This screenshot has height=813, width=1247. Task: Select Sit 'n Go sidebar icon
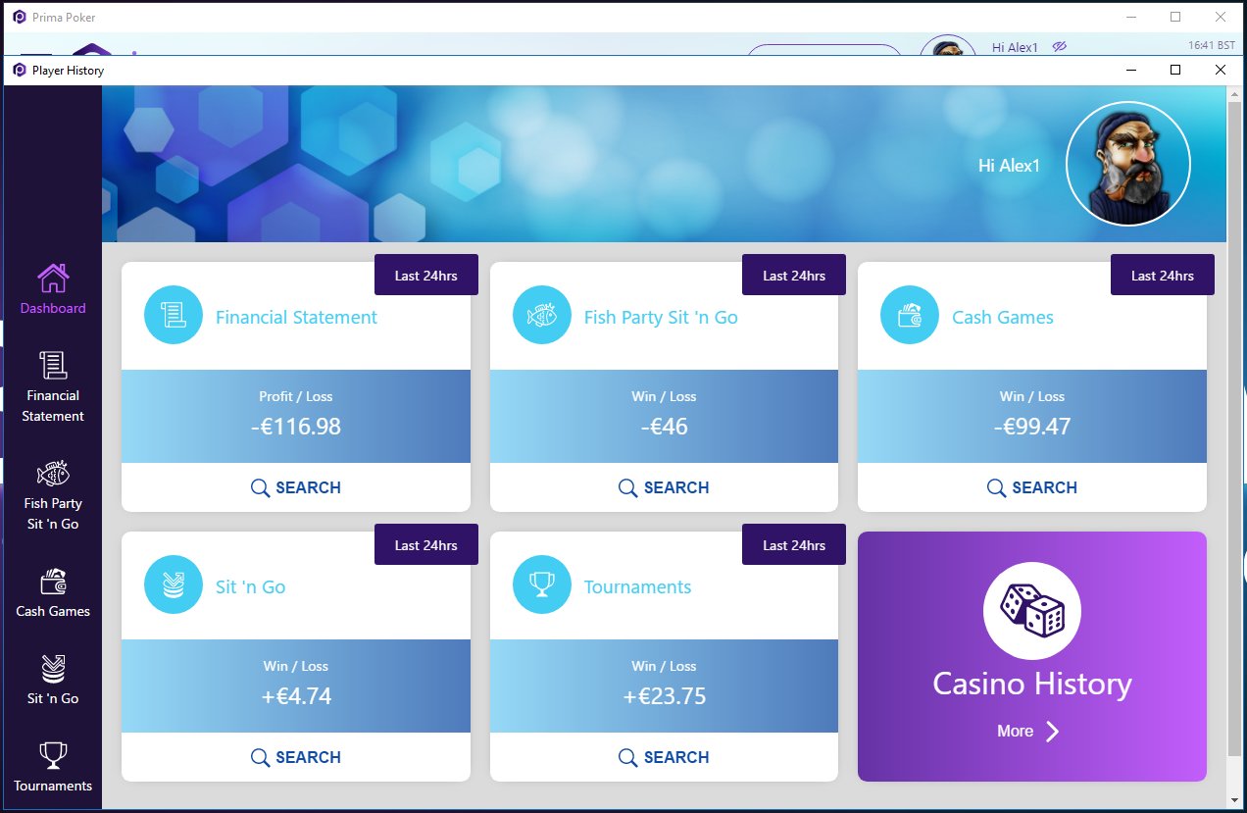(53, 669)
